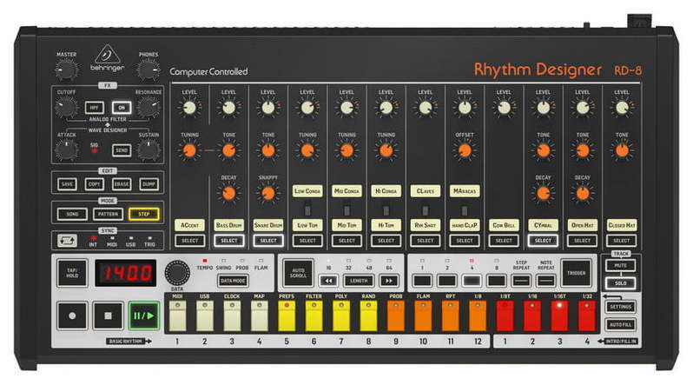This screenshot has height=385, width=693.
Task: Tap yellow step key 6 labeled FILTER
Action: [x=313, y=316]
